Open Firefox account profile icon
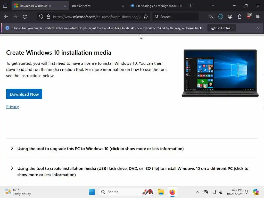The height and width of the screenshot is (198, 264). click(x=230, y=16)
